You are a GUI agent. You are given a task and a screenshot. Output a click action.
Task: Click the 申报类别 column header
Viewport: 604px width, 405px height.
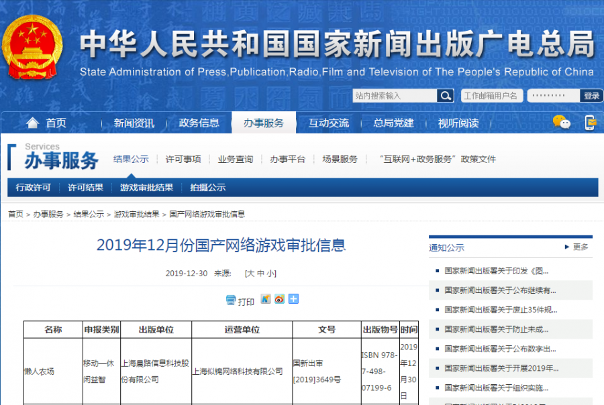point(102,329)
